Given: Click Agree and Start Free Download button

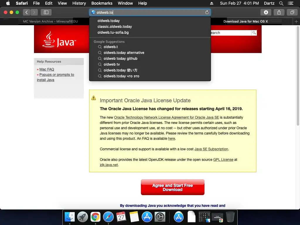Looking at the screenshot, I should (173, 187).
